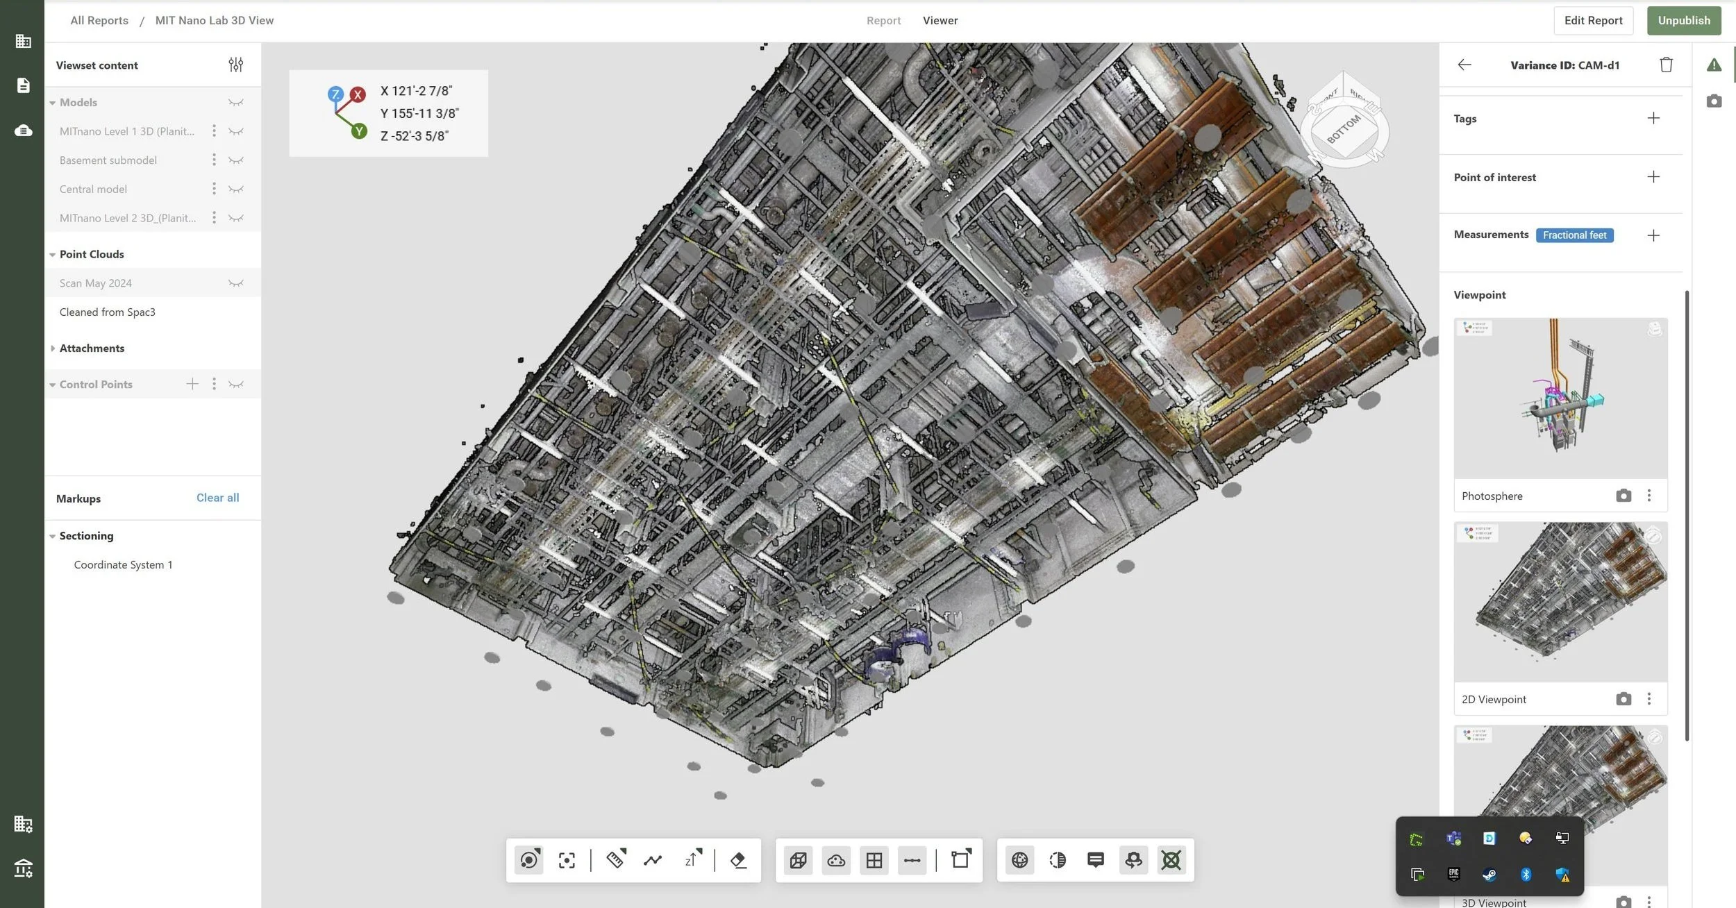Image resolution: width=1736 pixels, height=908 pixels.
Task: Delete variance with the trash icon
Action: pos(1666,65)
